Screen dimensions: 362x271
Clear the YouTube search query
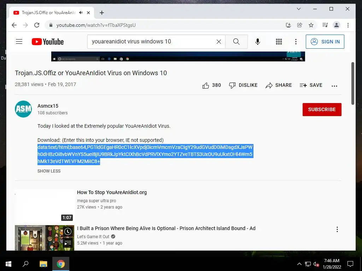coord(218,42)
